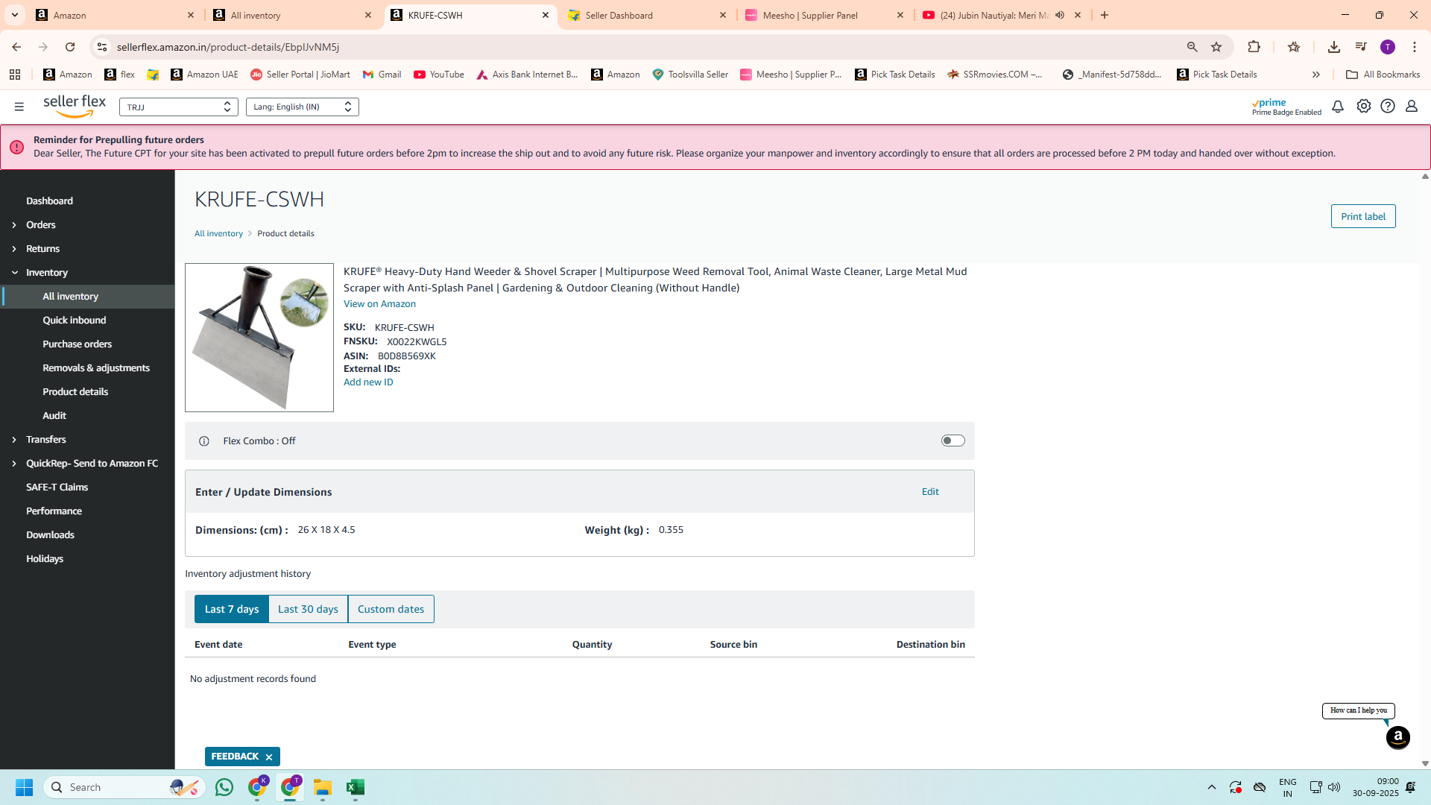
Task: Click the Print label button
Action: click(x=1362, y=216)
